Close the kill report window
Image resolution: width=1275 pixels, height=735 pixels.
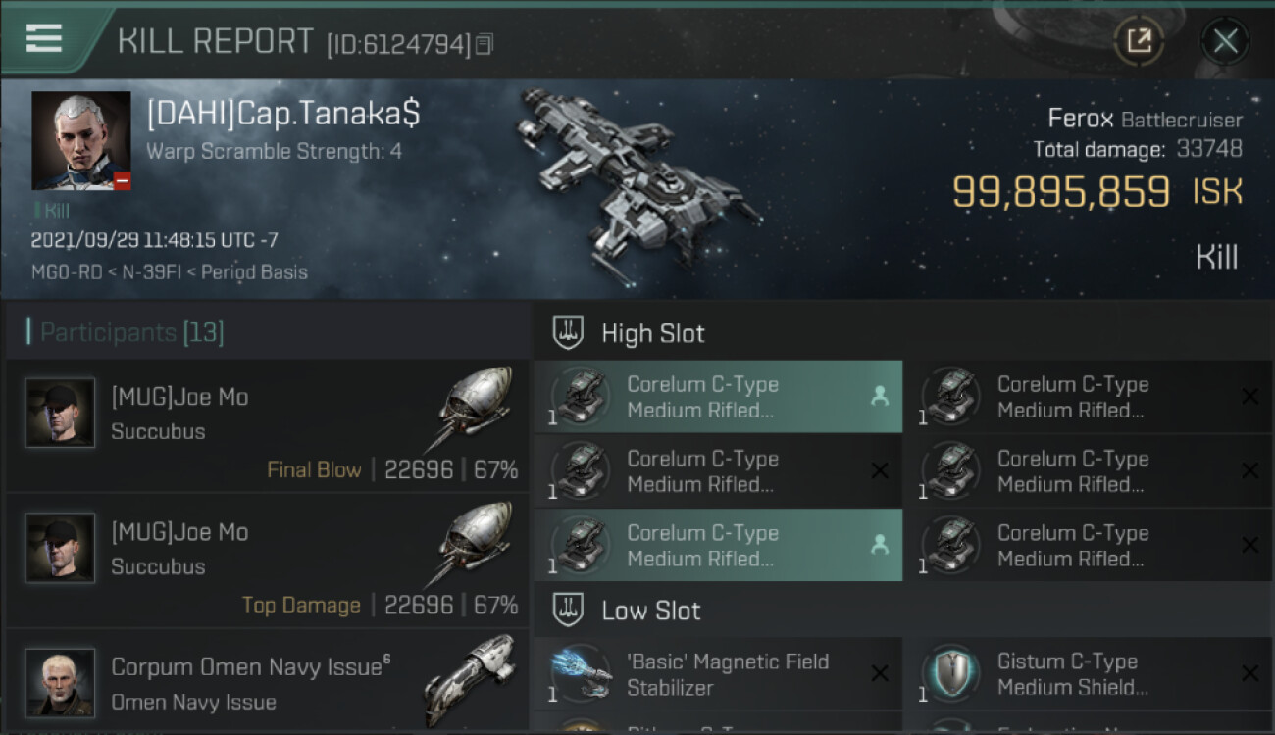[1225, 41]
